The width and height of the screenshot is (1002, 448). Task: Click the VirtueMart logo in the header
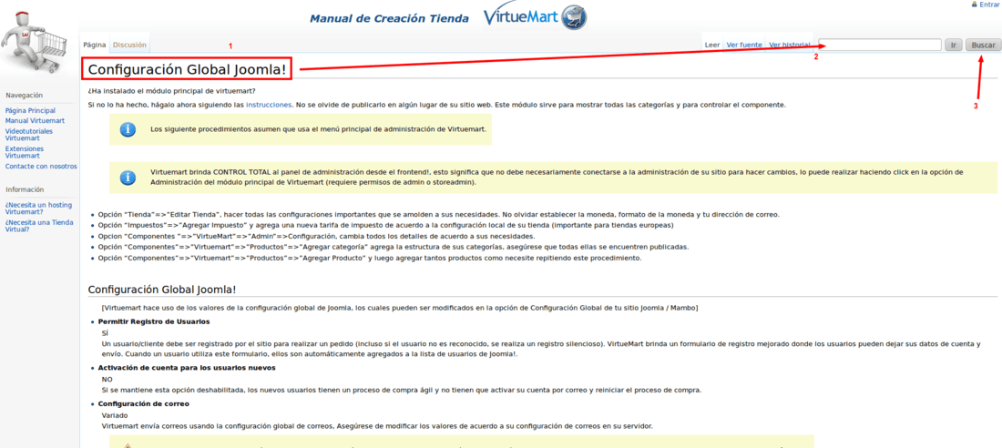pyautogui.click(x=537, y=15)
